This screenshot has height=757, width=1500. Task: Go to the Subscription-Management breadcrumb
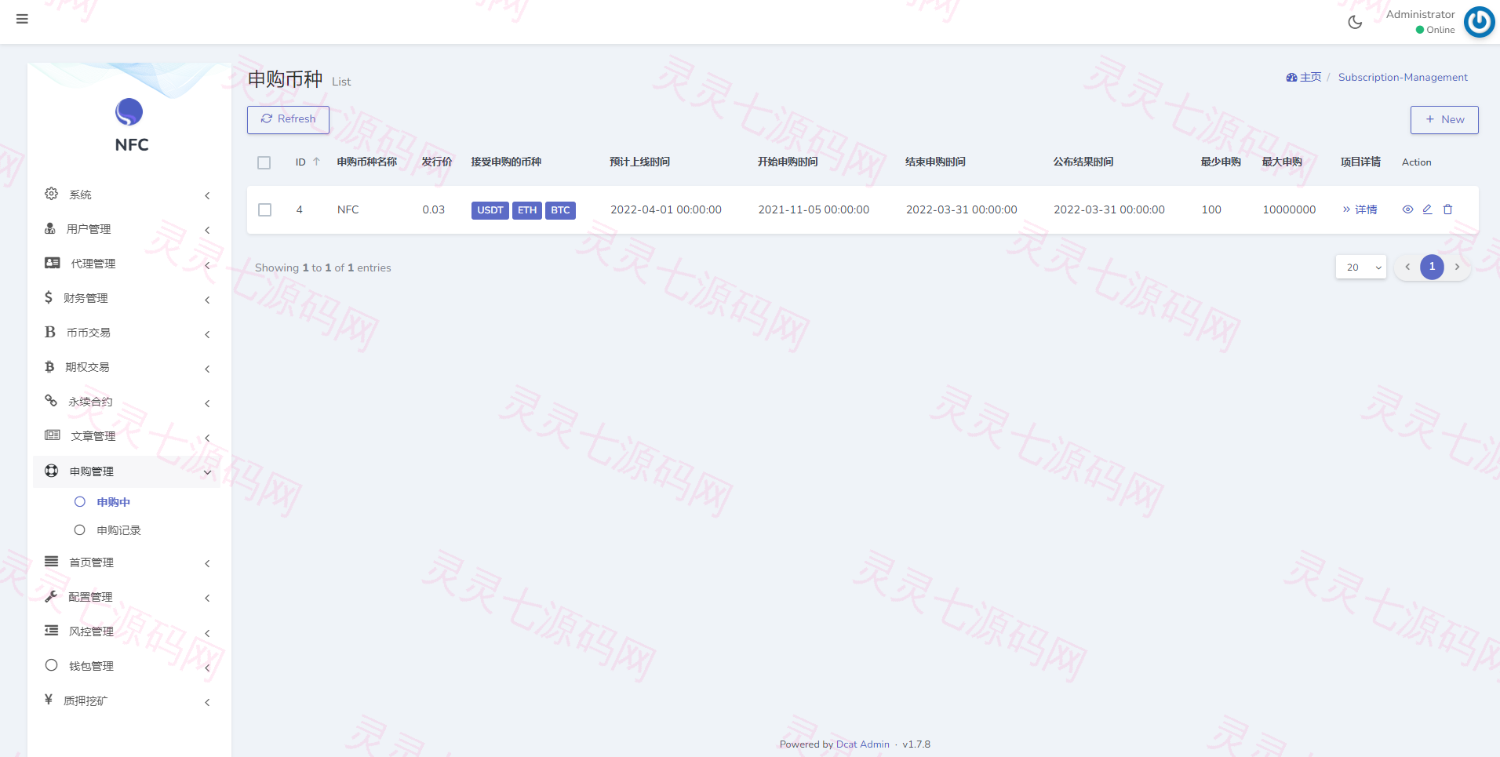click(1403, 77)
